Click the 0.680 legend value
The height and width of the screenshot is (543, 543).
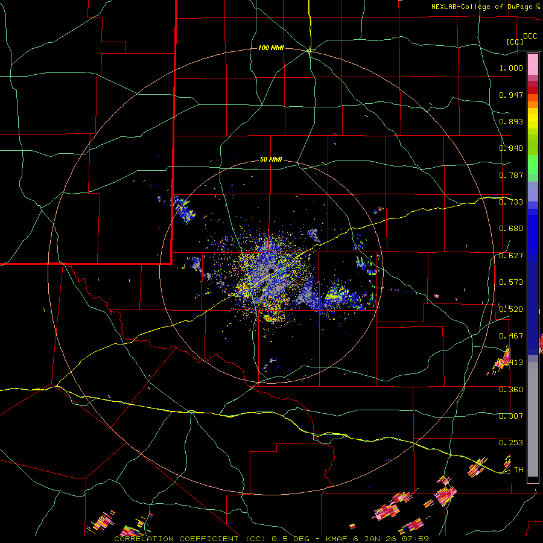pyautogui.click(x=511, y=229)
